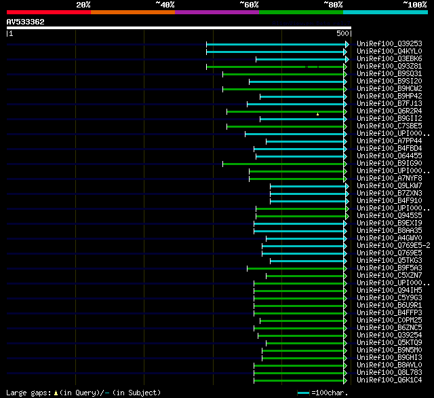Select UniRef100_B4FBD4 label
Viewport: 434px width, 398px height.
389,149
